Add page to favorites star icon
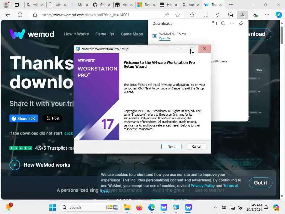Screen dimensions: 285x214 click(x=178, y=15)
